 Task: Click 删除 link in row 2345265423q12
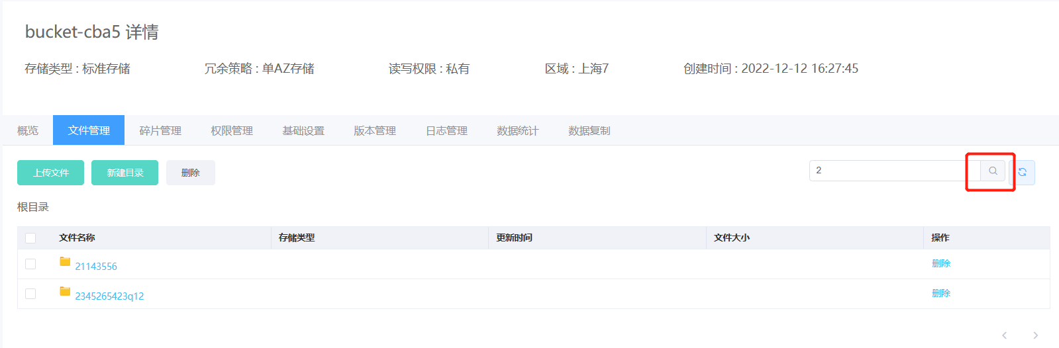941,293
